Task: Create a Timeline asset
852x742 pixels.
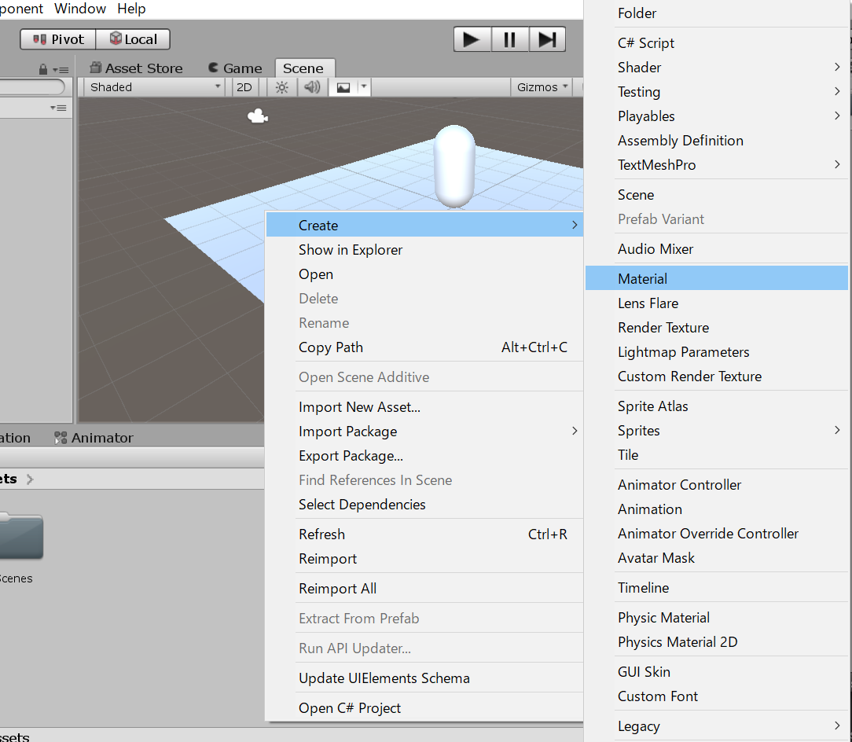Action: tap(717, 588)
